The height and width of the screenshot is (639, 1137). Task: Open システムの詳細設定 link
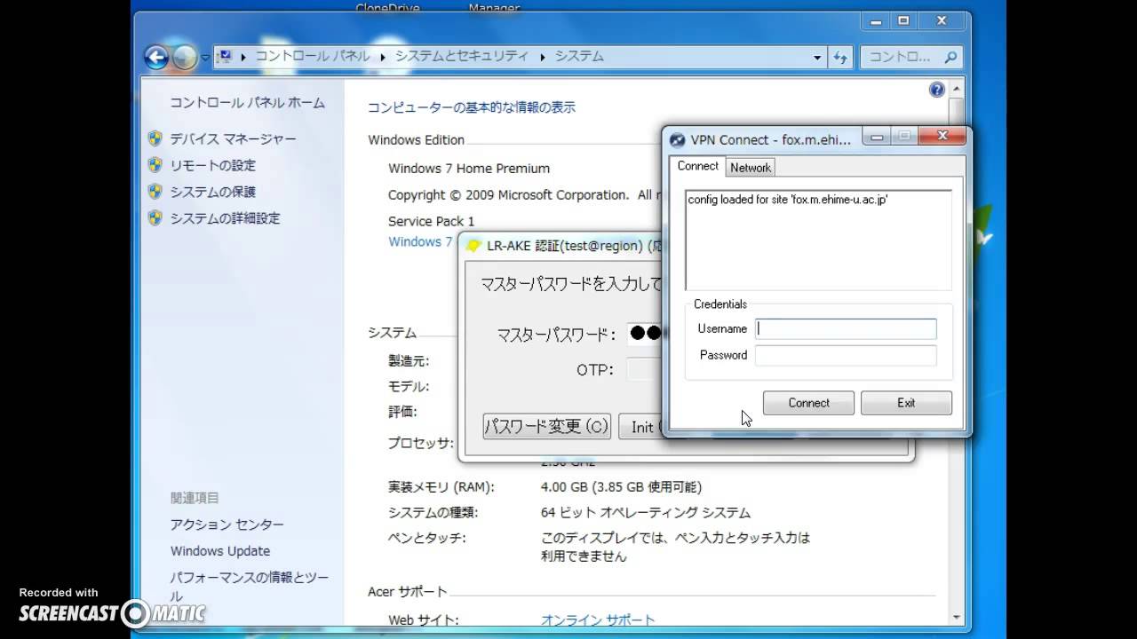(225, 218)
